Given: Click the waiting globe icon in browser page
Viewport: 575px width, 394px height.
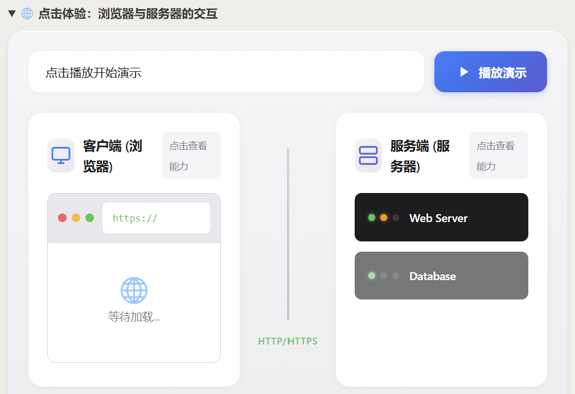Looking at the screenshot, I should 134,290.
